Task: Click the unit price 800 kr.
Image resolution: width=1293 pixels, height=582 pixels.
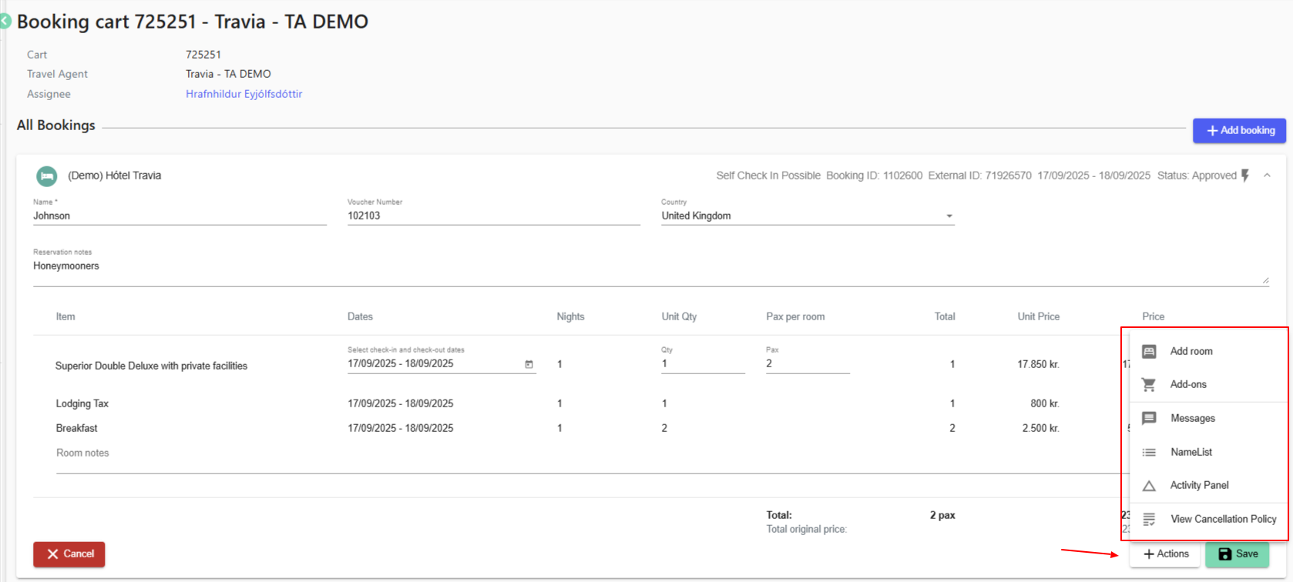Action: (x=1045, y=403)
